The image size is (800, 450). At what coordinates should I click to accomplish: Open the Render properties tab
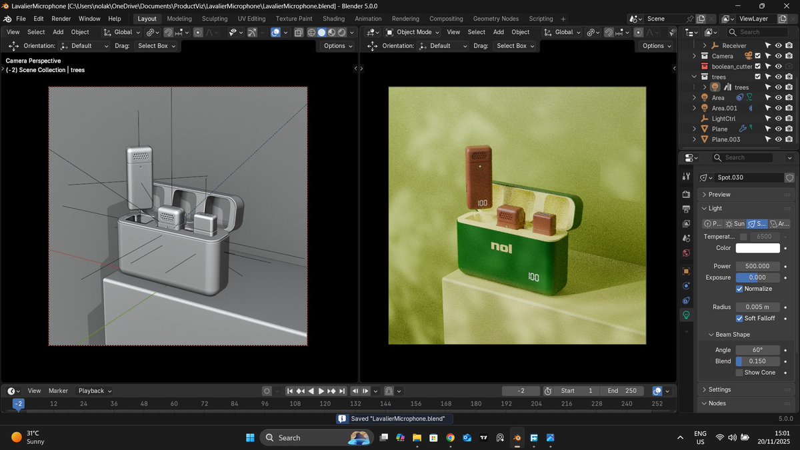click(686, 194)
